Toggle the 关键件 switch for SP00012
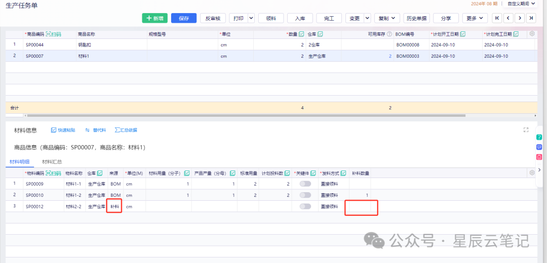The width and height of the screenshot is (547, 263). click(x=305, y=206)
